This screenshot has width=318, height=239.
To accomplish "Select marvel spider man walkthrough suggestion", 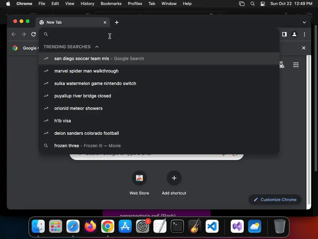I will (159, 71).
